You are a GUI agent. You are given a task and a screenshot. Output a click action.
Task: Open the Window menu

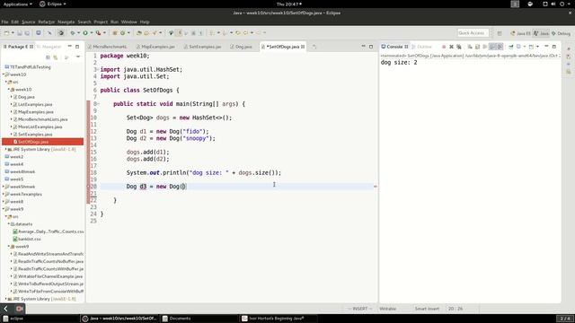[x=128, y=22]
